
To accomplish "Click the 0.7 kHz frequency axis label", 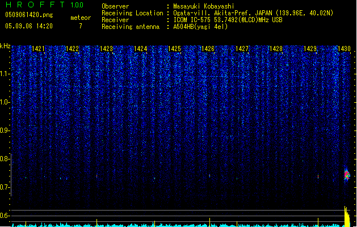I will click(5, 187).
